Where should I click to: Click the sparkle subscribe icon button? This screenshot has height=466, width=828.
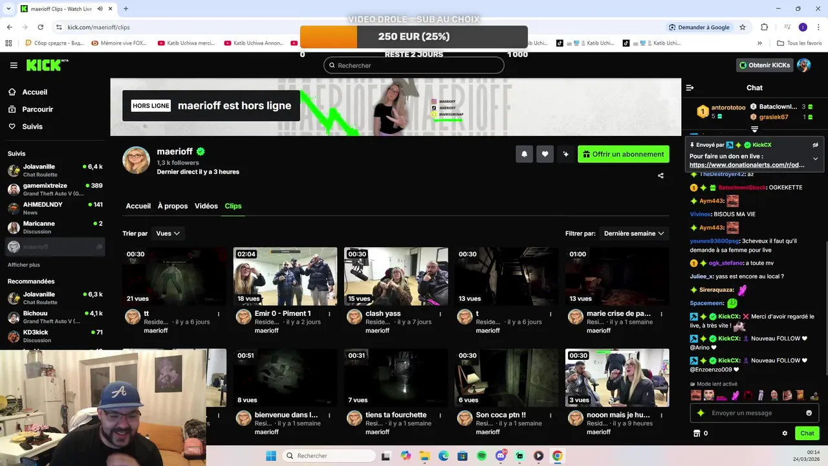click(x=566, y=154)
